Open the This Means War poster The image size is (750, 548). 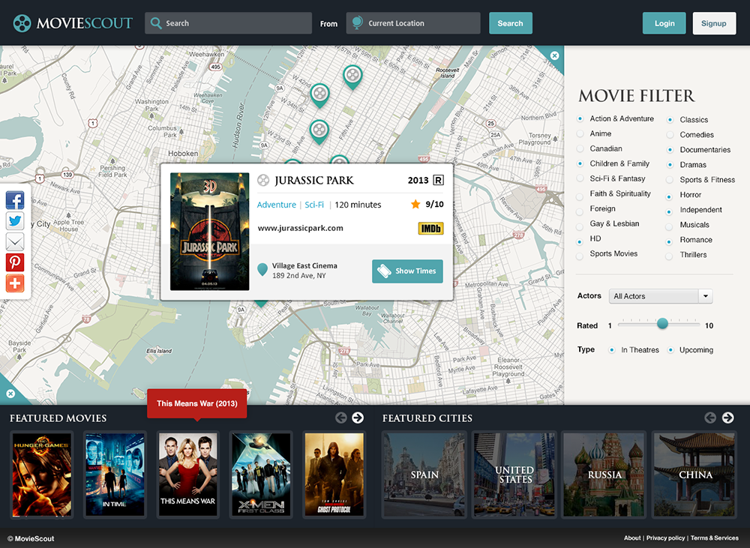pos(188,475)
